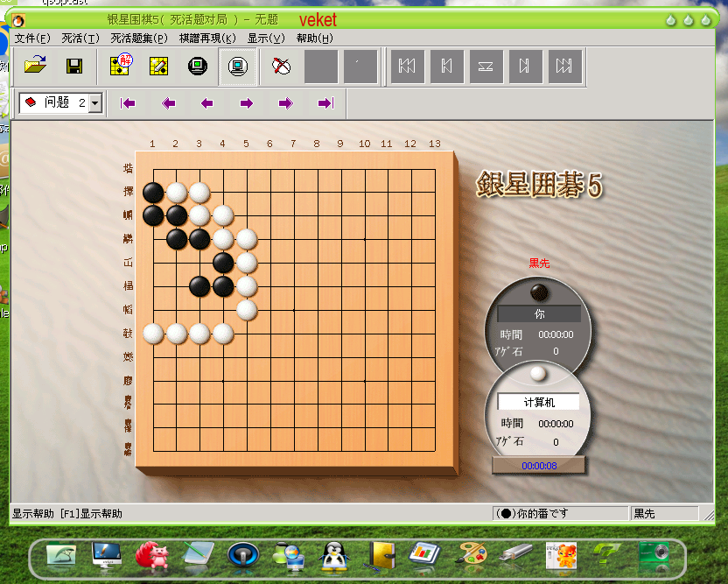
Task: Open the file manager from the dock
Action: click(x=61, y=554)
